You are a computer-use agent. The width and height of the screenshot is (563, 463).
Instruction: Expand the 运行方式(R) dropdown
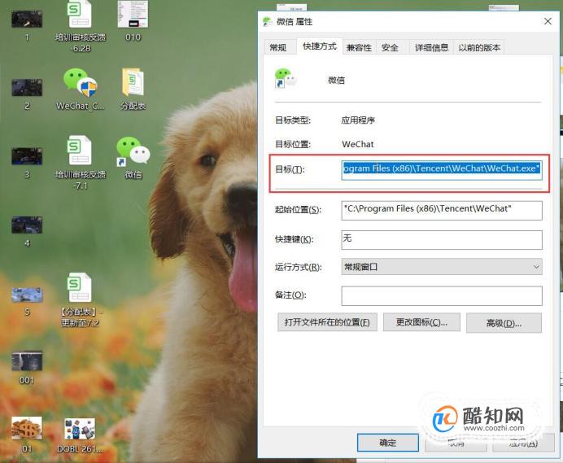pos(442,267)
